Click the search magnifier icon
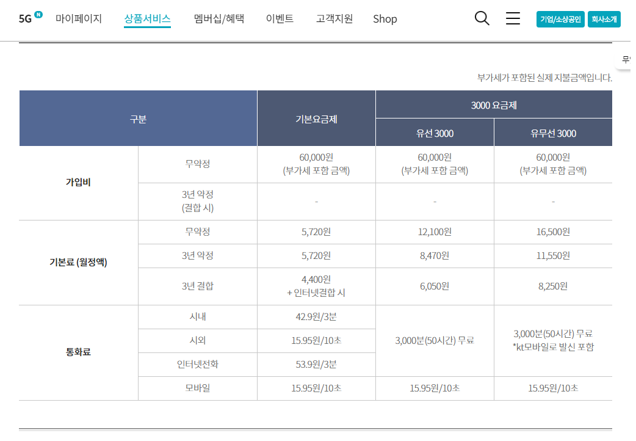 pos(482,18)
